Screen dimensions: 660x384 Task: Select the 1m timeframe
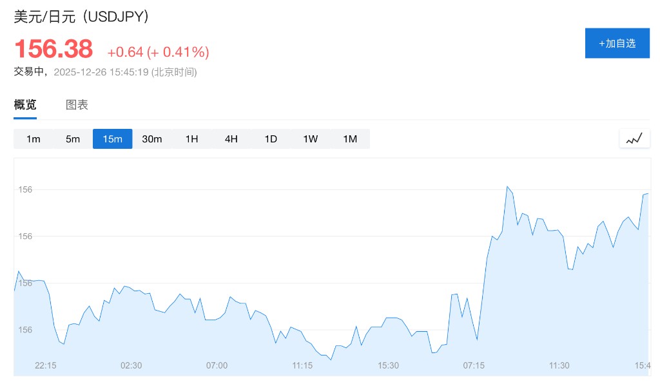click(x=34, y=139)
